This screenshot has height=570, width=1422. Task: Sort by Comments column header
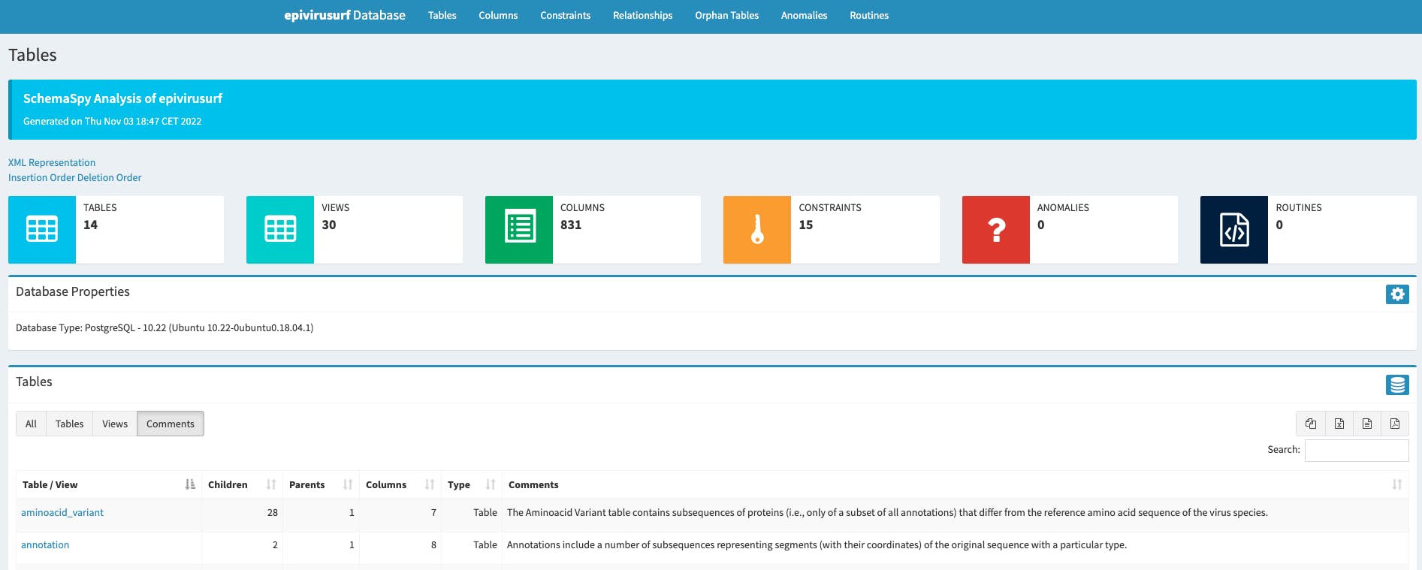click(x=955, y=484)
